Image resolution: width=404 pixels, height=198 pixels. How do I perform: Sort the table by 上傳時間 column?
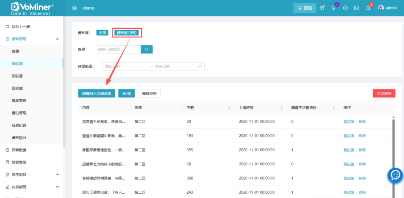click(x=281, y=107)
